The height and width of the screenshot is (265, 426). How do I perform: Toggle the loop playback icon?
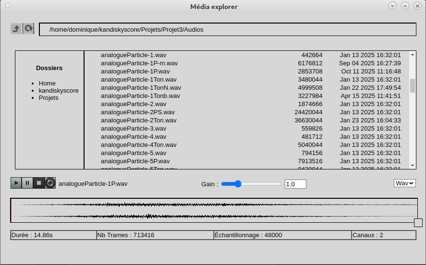point(50,183)
